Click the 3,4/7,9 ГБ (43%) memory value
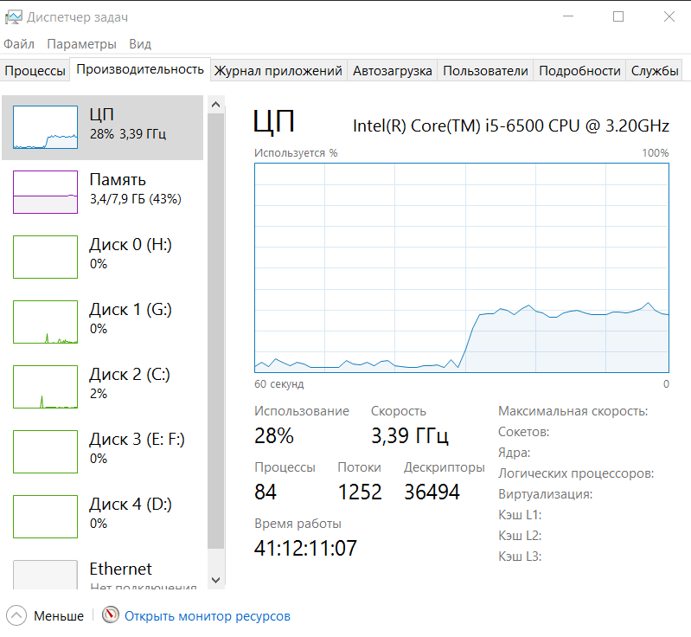 136,199
